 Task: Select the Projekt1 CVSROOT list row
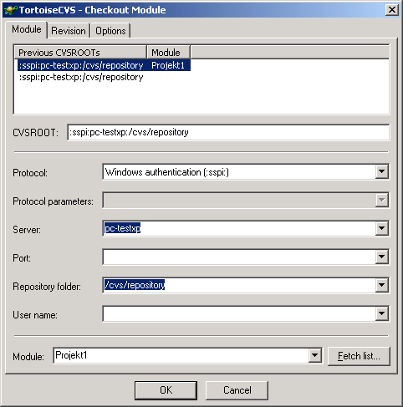coord(104,65)
